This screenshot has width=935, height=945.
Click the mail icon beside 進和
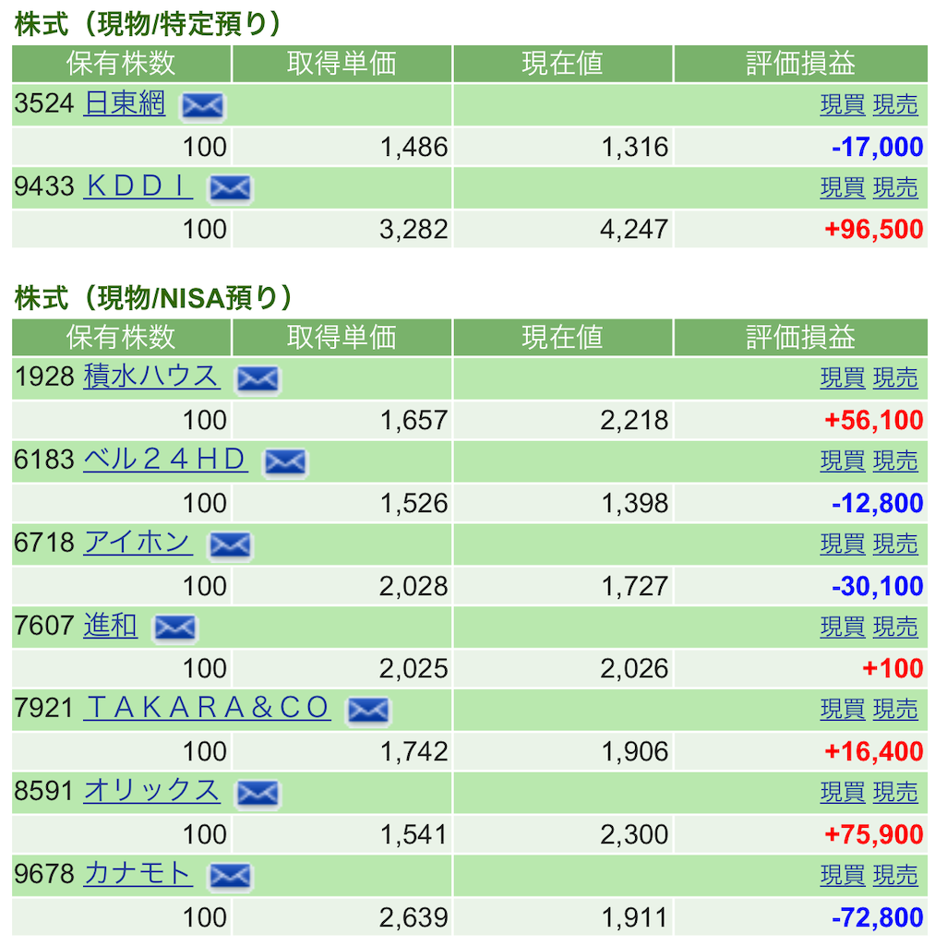coord(174,628)
